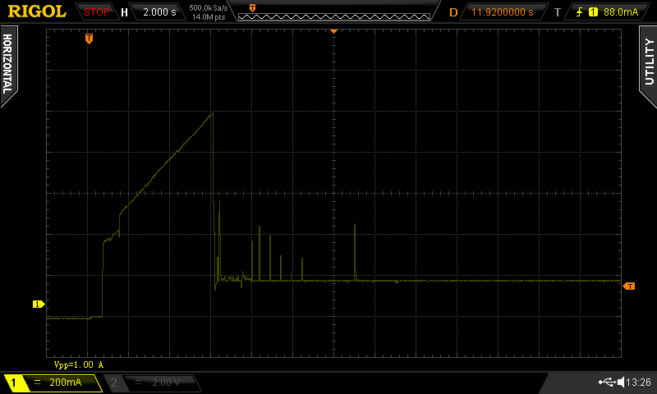657x394 pixels.
Task: Click the RIGOL logo
Action: coord(37,11)
